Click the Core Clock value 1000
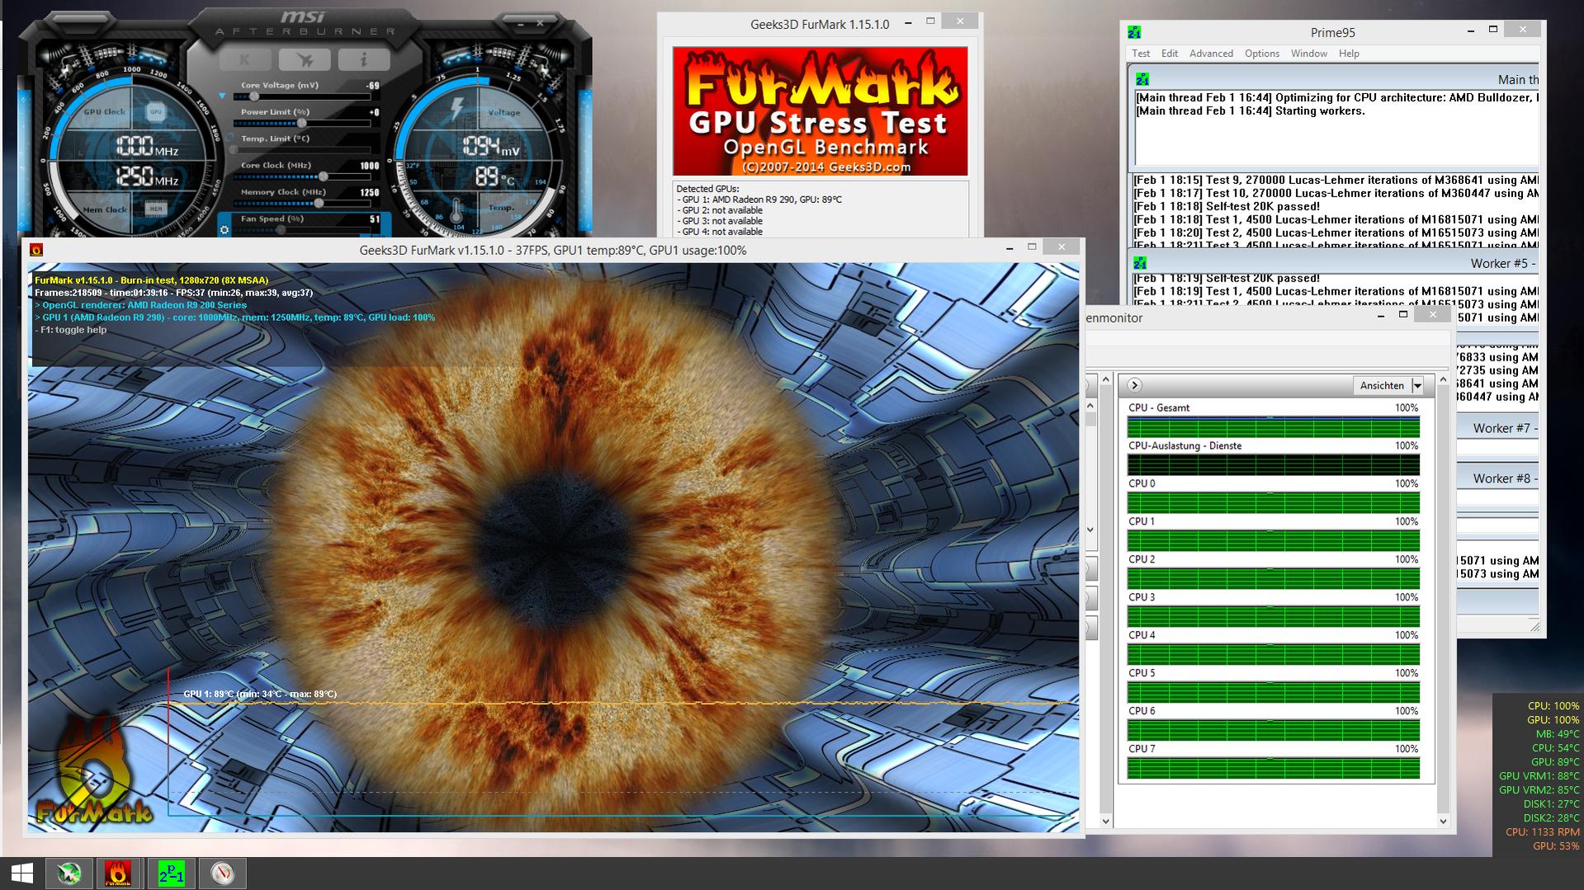This screenshot has height=890, width=1584. tap(370, 166)
